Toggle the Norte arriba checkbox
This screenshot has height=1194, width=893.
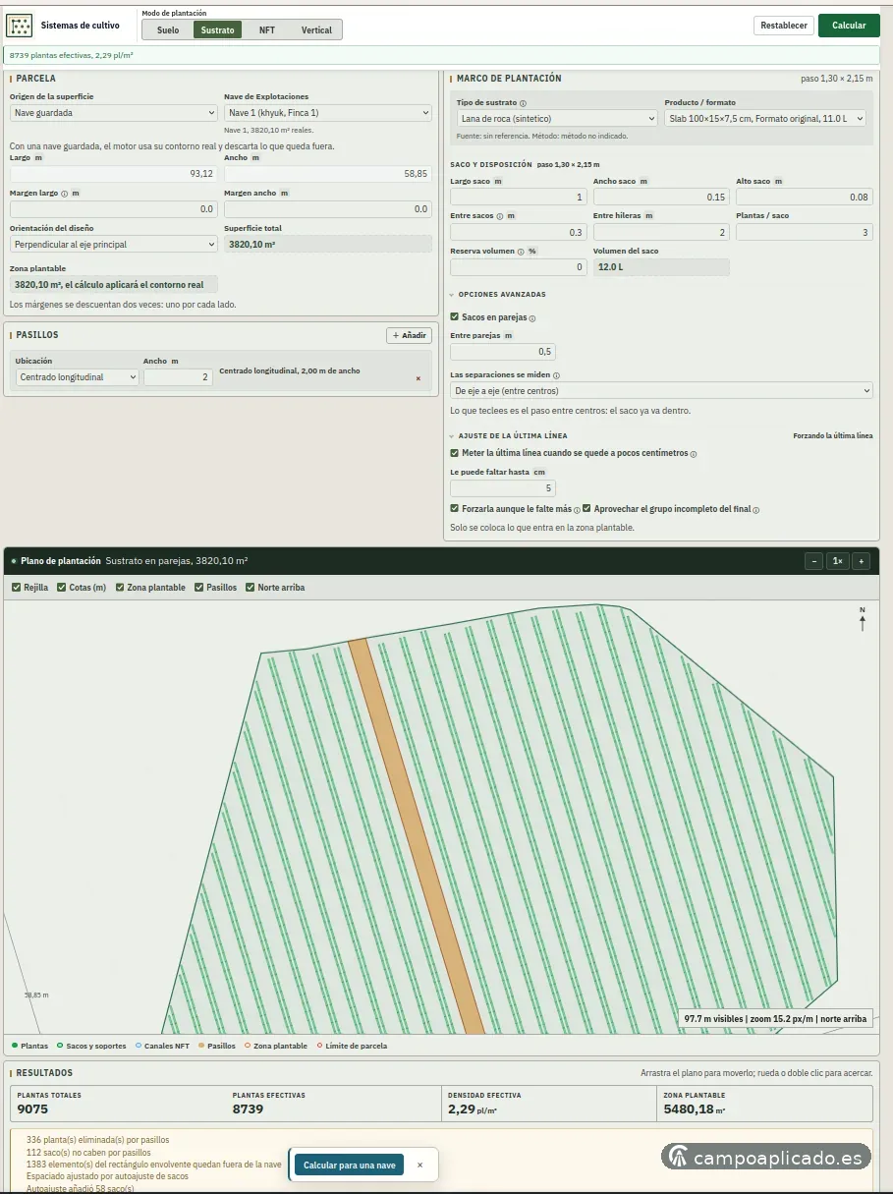(250, 588)
